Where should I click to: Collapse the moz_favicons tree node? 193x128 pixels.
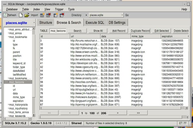[8, 82]
